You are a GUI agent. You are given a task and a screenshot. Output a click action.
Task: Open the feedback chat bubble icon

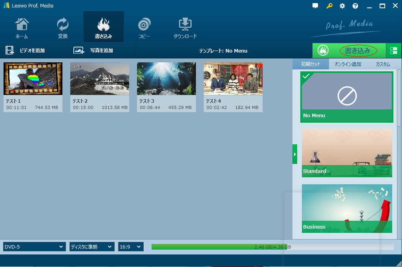(x=315, y=5)
